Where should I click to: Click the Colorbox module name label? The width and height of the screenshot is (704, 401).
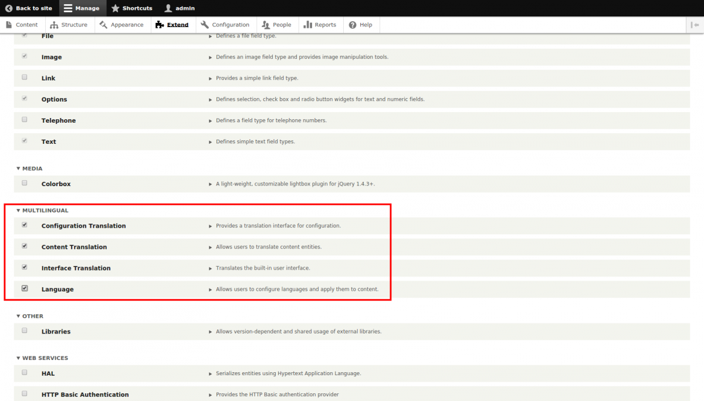click(56, 184)
